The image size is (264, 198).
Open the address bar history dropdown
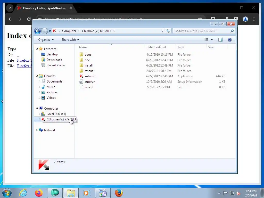[x=162, y=31]
